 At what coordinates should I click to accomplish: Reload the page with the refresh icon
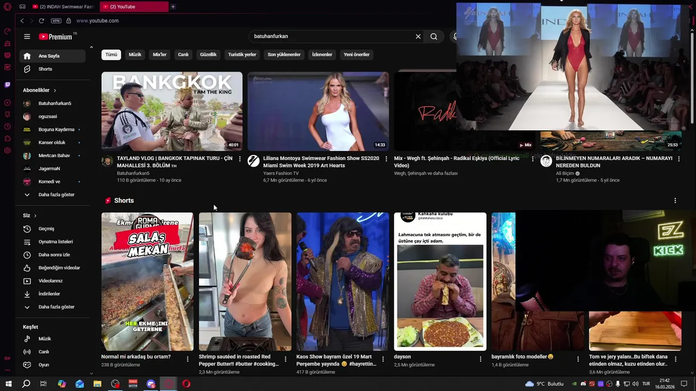tap(41, 21)
